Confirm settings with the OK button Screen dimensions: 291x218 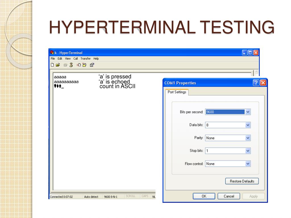pos(204,196)
